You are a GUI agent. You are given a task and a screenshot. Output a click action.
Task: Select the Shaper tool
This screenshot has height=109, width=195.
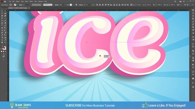pos(2,23)
